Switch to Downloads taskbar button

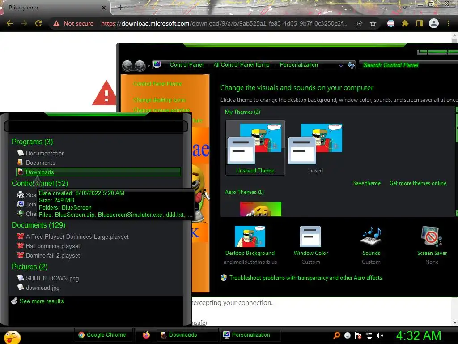pos(187,335)
